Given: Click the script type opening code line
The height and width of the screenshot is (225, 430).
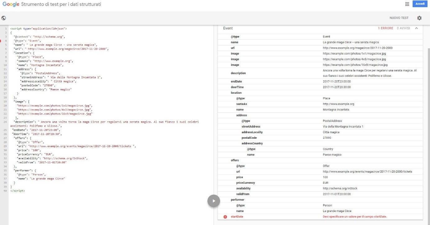Looking at the screenshot, I should (x=38, y=29).
